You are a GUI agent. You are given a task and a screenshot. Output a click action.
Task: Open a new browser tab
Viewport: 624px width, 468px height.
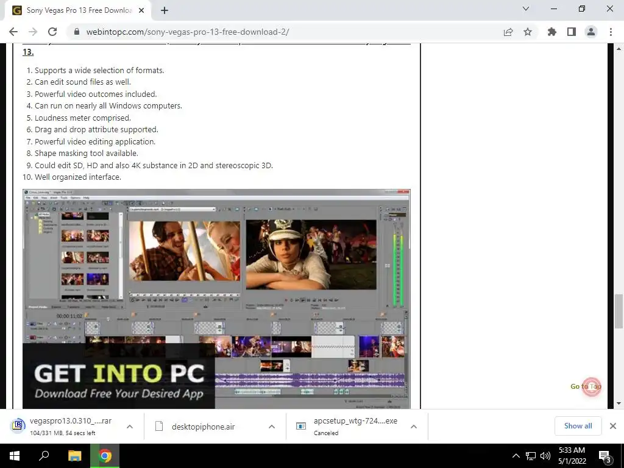[165, 11]
